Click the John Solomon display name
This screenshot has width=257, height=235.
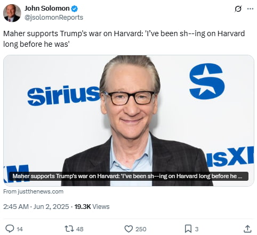pos(47,9)
